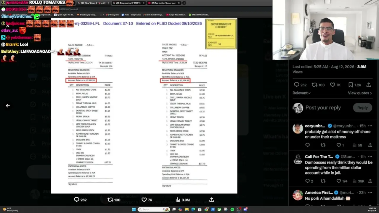Share the post from the photo viewer bar

coord(211,200)
